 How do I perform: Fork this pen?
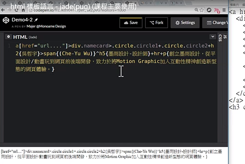[156, 22]
